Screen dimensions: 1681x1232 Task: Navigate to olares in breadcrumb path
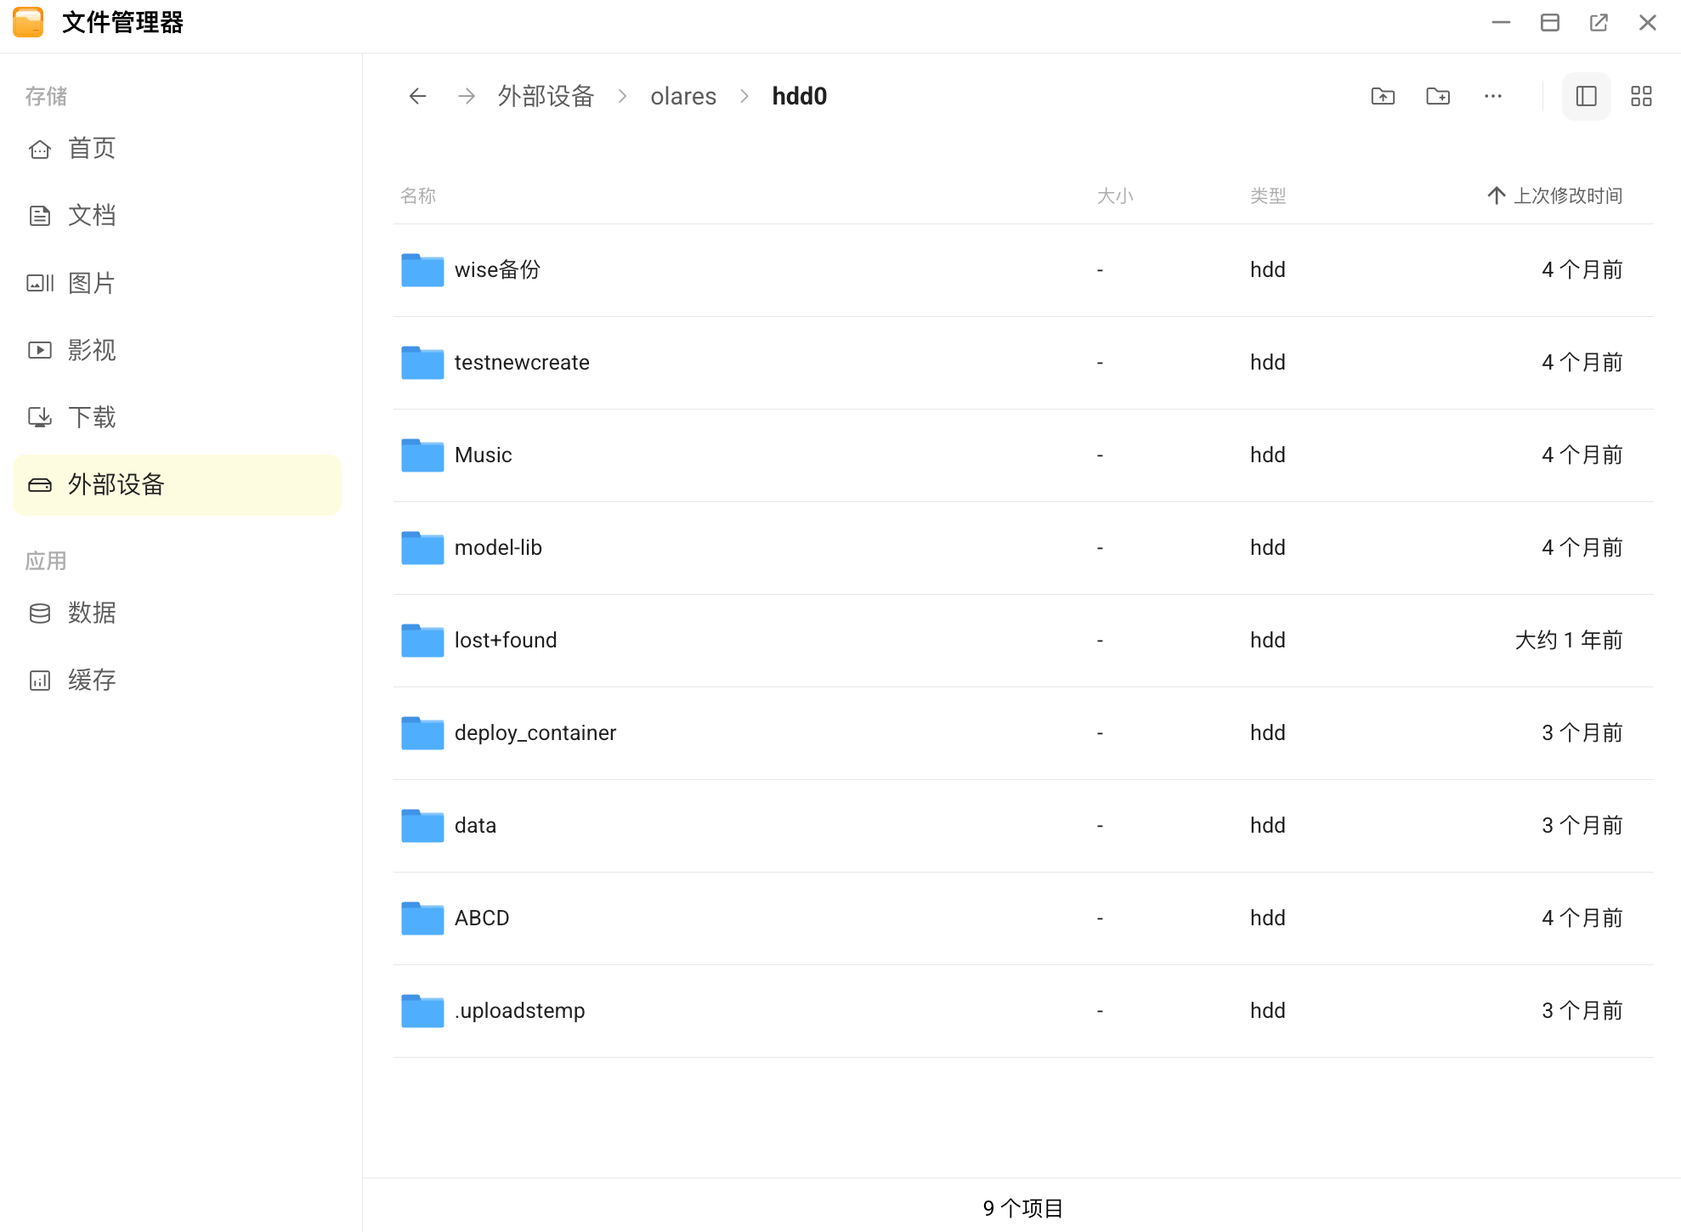[683, 96]
